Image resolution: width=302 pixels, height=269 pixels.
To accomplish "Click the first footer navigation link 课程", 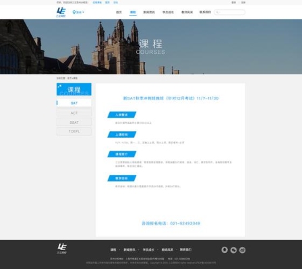I will 113,249.
